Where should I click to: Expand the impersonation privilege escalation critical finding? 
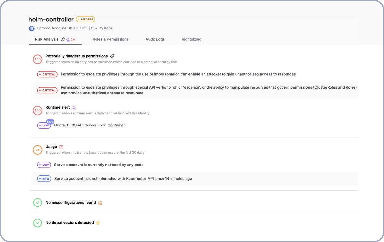178,74
